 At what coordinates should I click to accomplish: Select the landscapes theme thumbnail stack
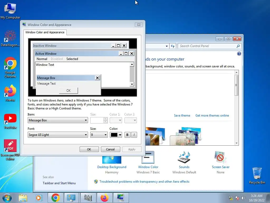155,136
